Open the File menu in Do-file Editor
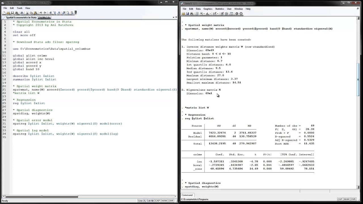This screenshot has width=363, height=204. [5, 8]
